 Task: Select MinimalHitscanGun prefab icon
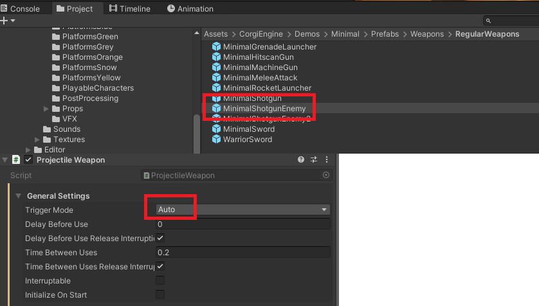tap(216, 57)
